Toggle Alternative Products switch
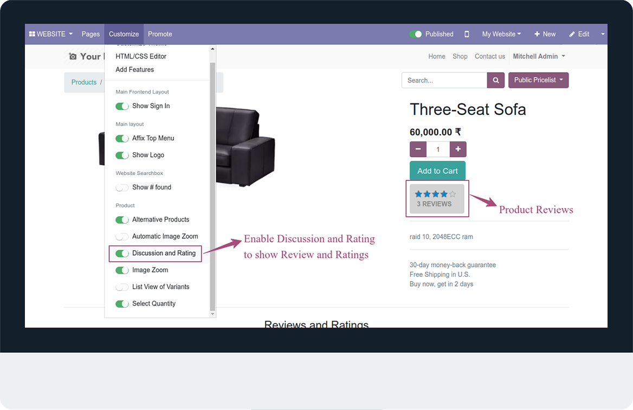 pos(122,220)
